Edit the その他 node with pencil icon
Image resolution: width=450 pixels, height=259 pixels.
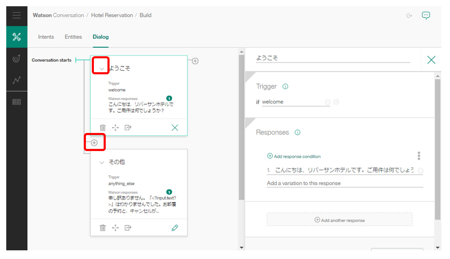(175, 228)
